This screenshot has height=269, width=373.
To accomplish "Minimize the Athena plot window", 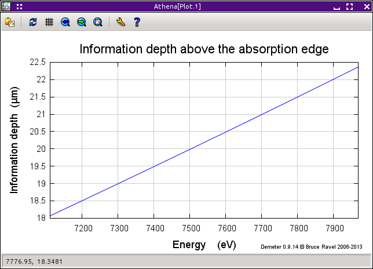I will [337, 7].
